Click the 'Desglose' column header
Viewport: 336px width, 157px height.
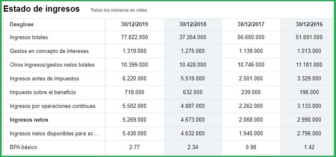(22, 25)
